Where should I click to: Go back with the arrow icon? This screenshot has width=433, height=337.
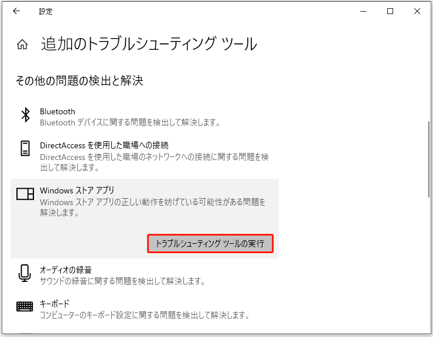[16, 11]
